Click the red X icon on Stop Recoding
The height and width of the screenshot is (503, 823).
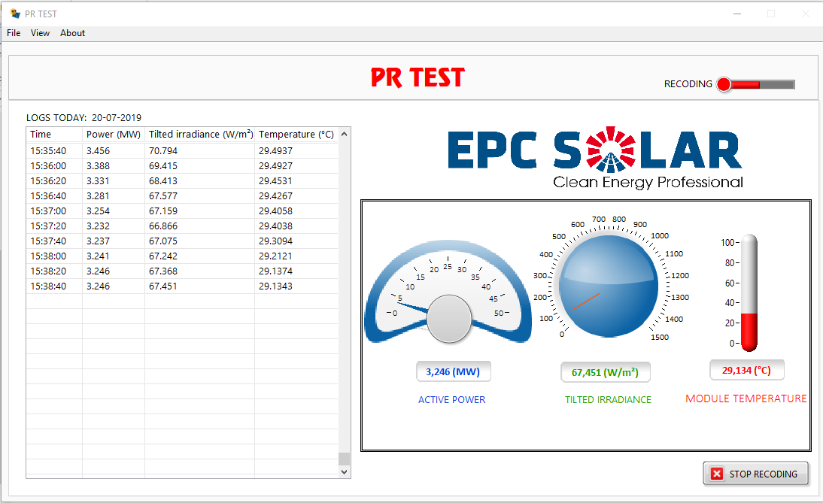[x=717, y=474]
